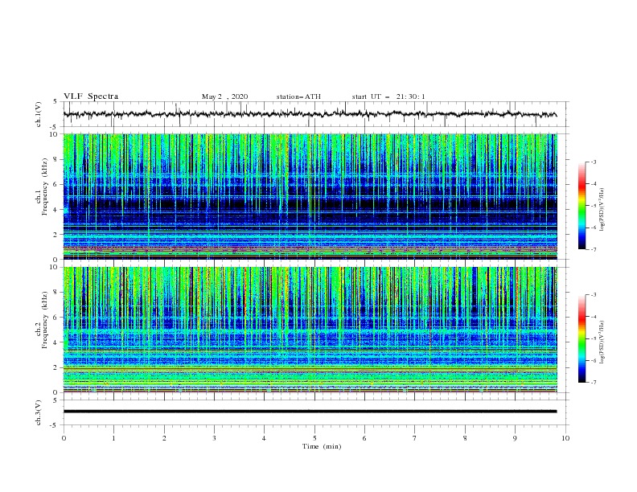Click the 0 minute tick on time axis

[x=64, y=438]
